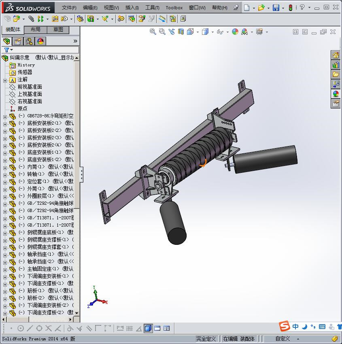
Task: Open the 工具(T) menu
Action: (x=152, y=8)
